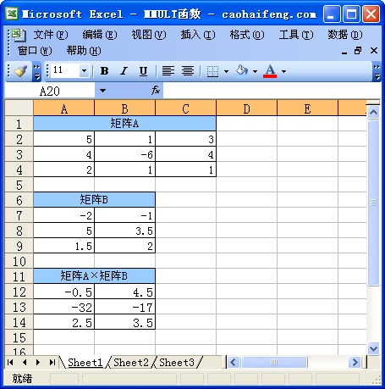The height and width of the screenshot is (389, 385).
Task: Select column D header
Action: coord(247,108)
